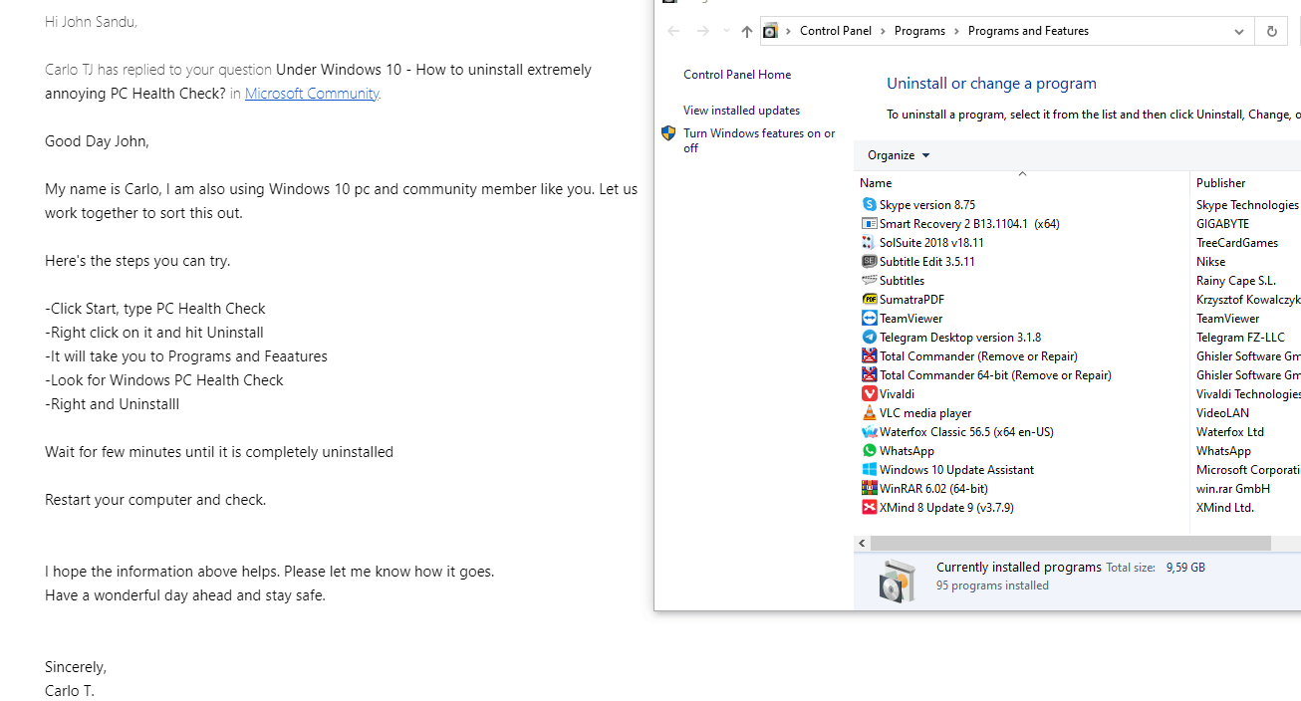Expand the chevron after Control Panel breadcrumb
The image size is (1301, 701).
point(882,31)
